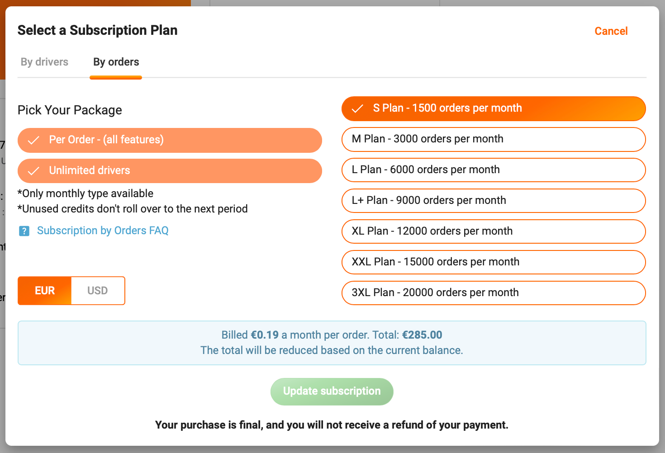The image size is (665, 453).
Task: Click the checkmark on Per Order package
Action: click(33, 140)
